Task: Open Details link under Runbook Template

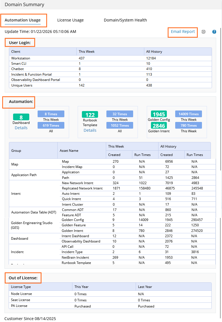Action: click(90, 130)
